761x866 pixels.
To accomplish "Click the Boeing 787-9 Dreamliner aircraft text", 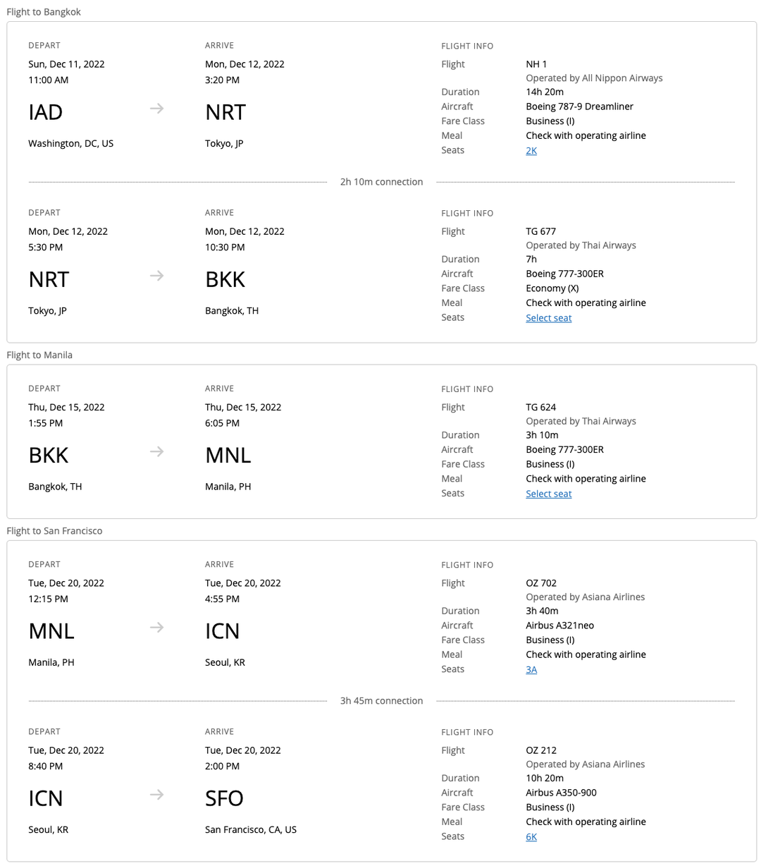I will (579, 106).
